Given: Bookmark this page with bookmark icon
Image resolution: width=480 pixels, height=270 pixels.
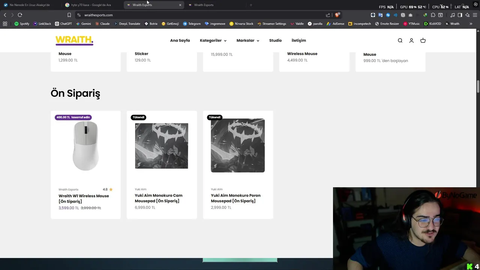Looking at the screenshot, I should (x=69, y=15).
